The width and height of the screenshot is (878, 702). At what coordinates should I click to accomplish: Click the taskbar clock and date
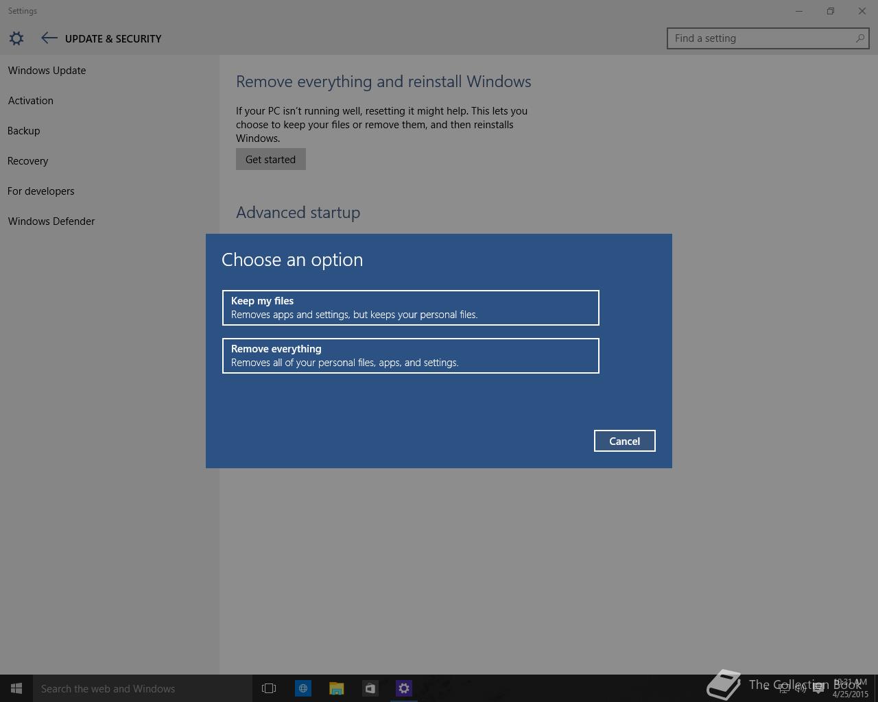point(851,688)
